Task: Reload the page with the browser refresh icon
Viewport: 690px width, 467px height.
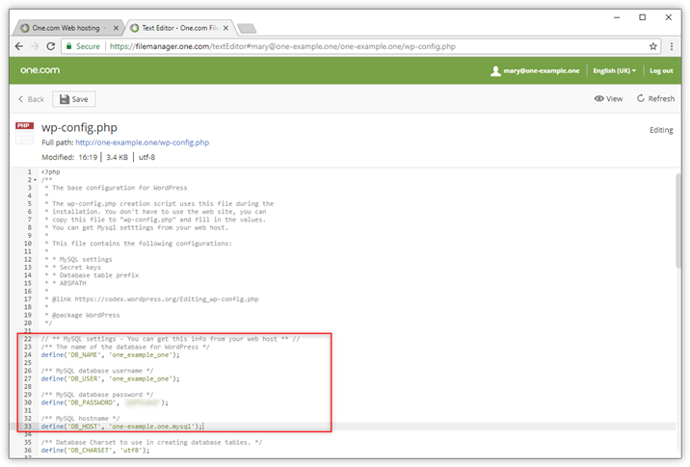Action: coord(51,46)
